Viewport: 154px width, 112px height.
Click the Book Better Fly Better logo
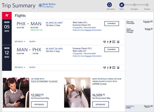[47, 5]
